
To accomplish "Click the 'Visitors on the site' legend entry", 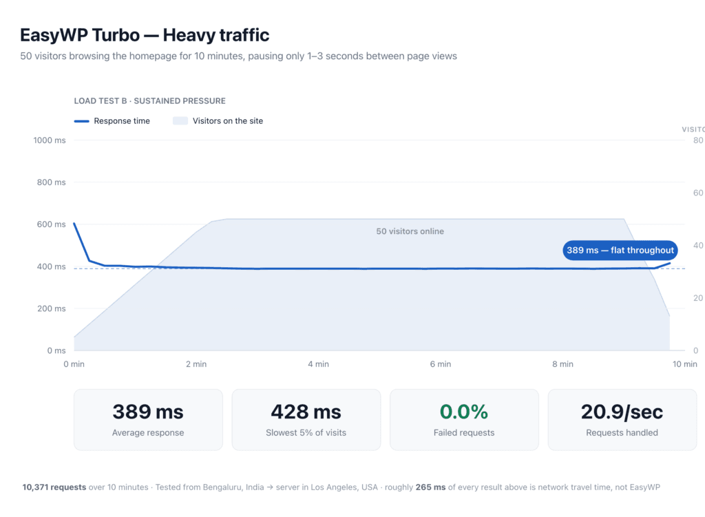I will 218,121.
